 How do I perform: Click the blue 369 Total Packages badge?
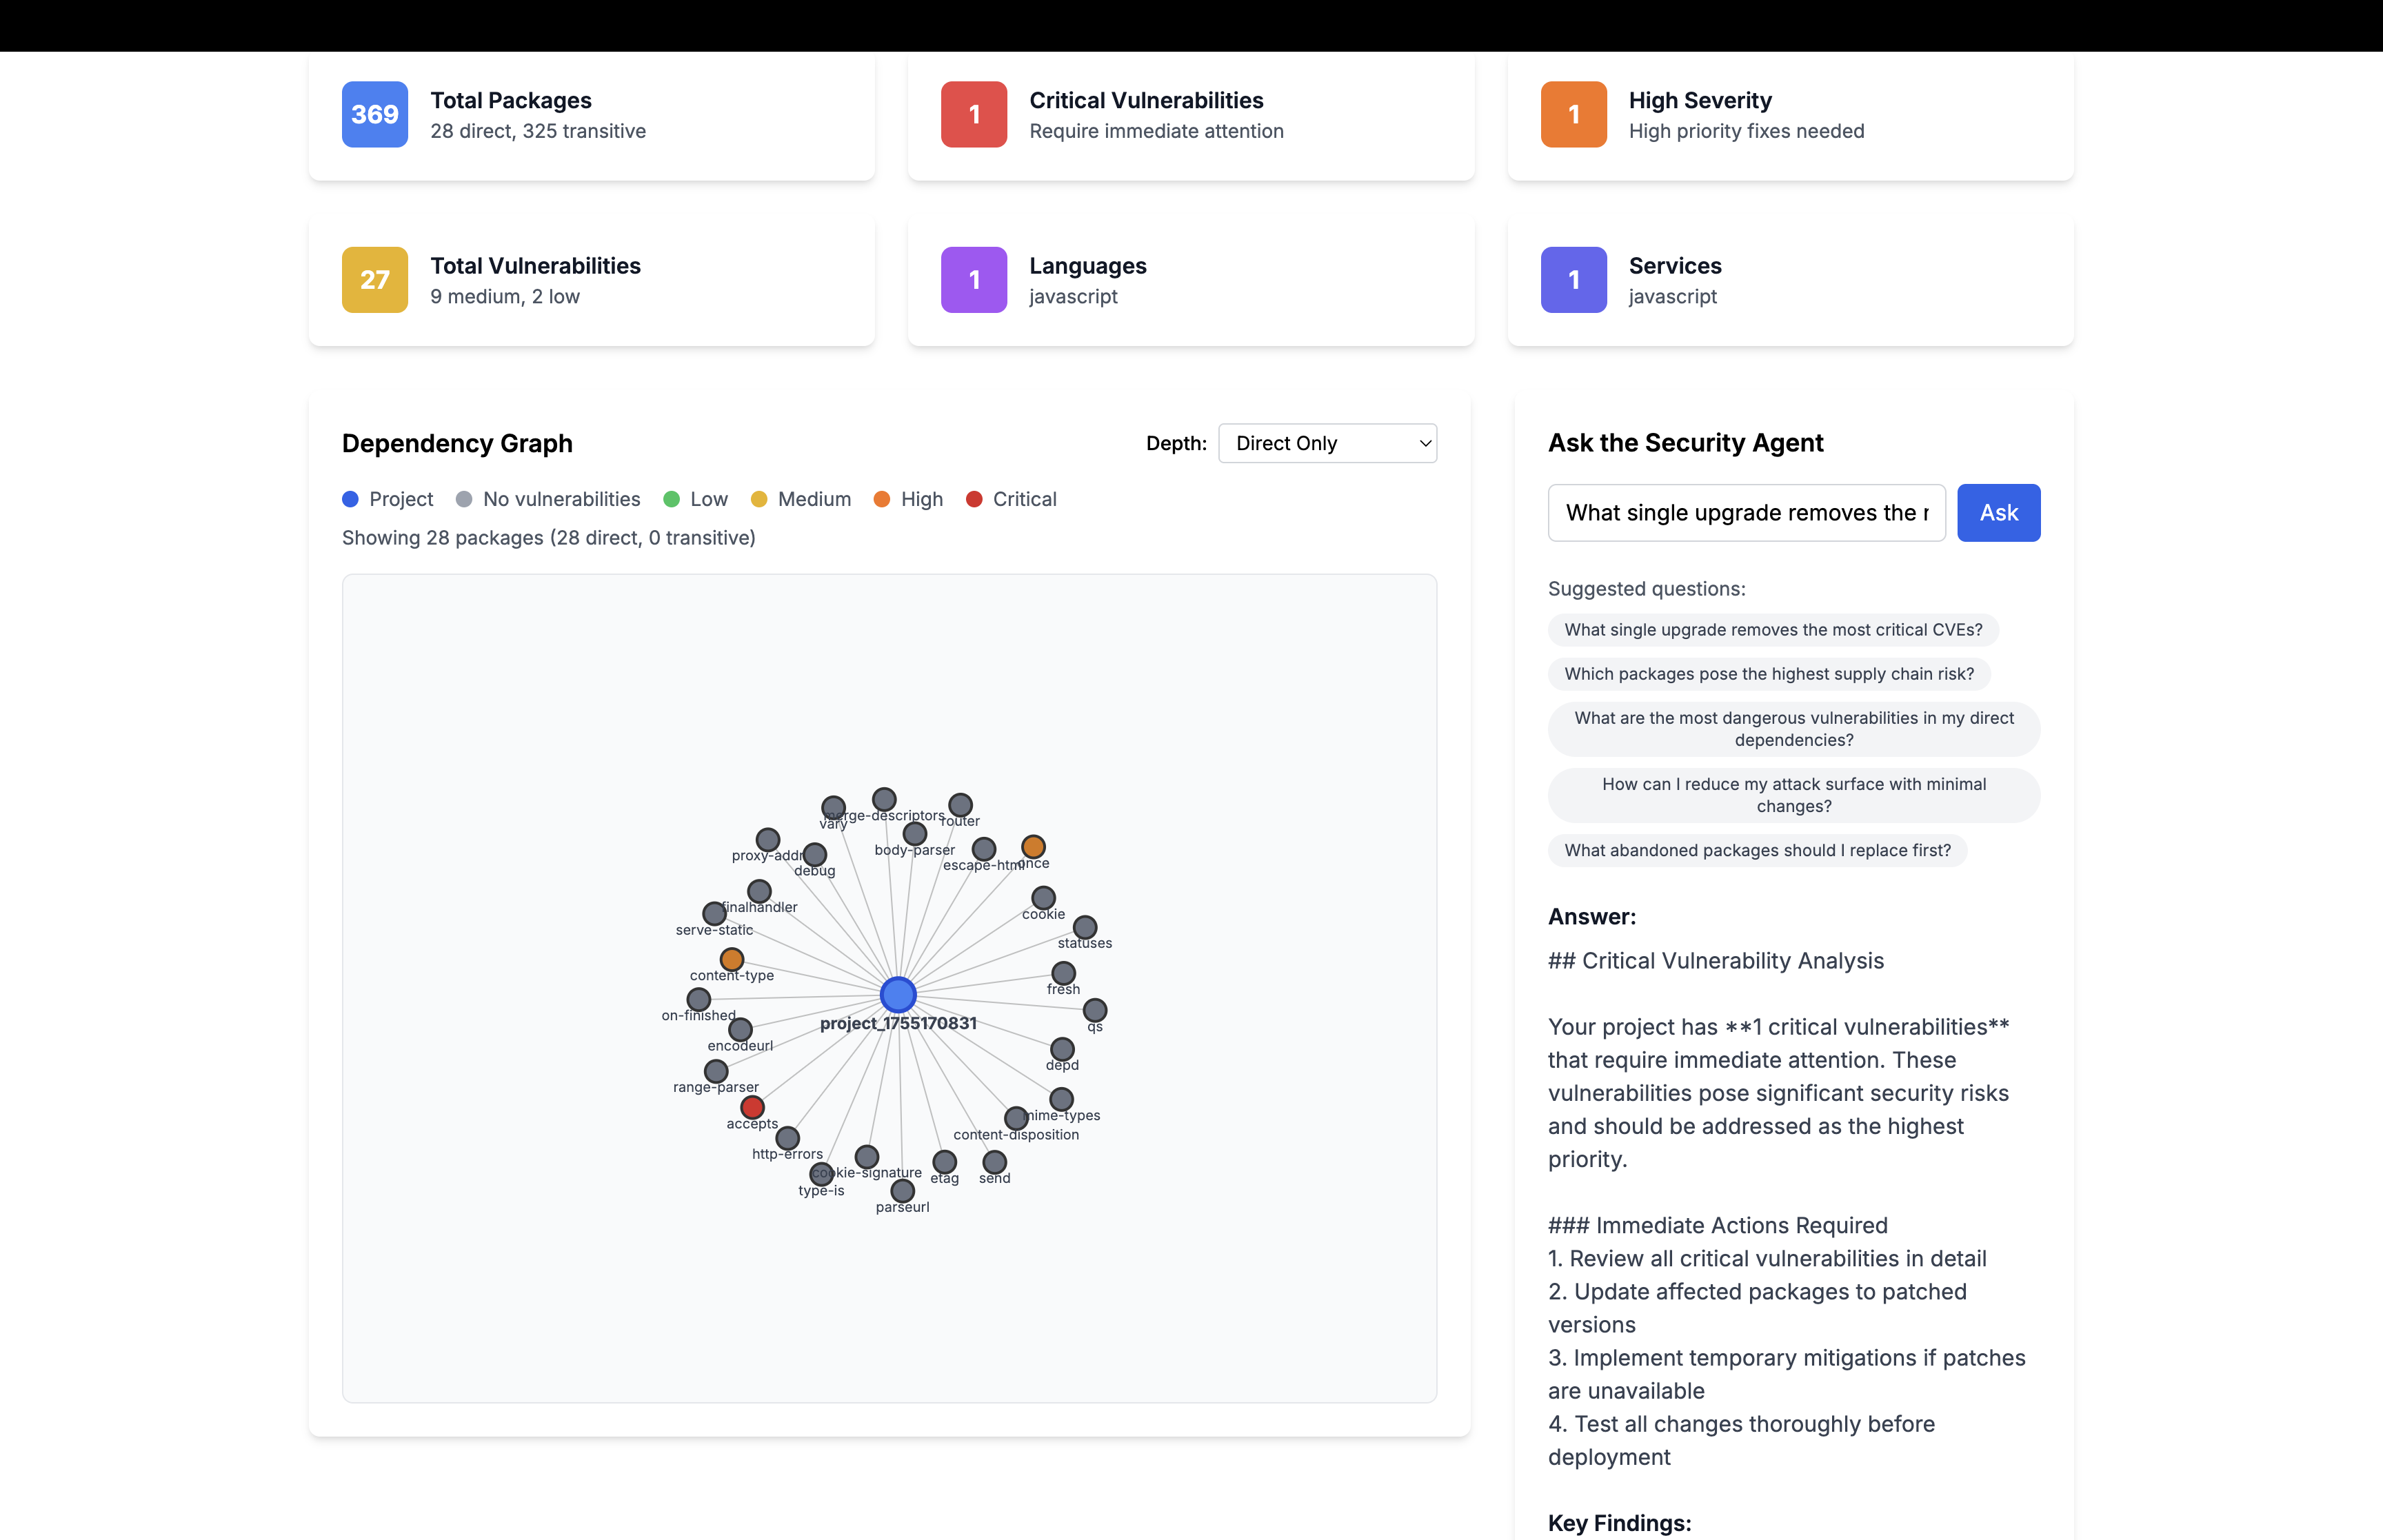(374, 114)
